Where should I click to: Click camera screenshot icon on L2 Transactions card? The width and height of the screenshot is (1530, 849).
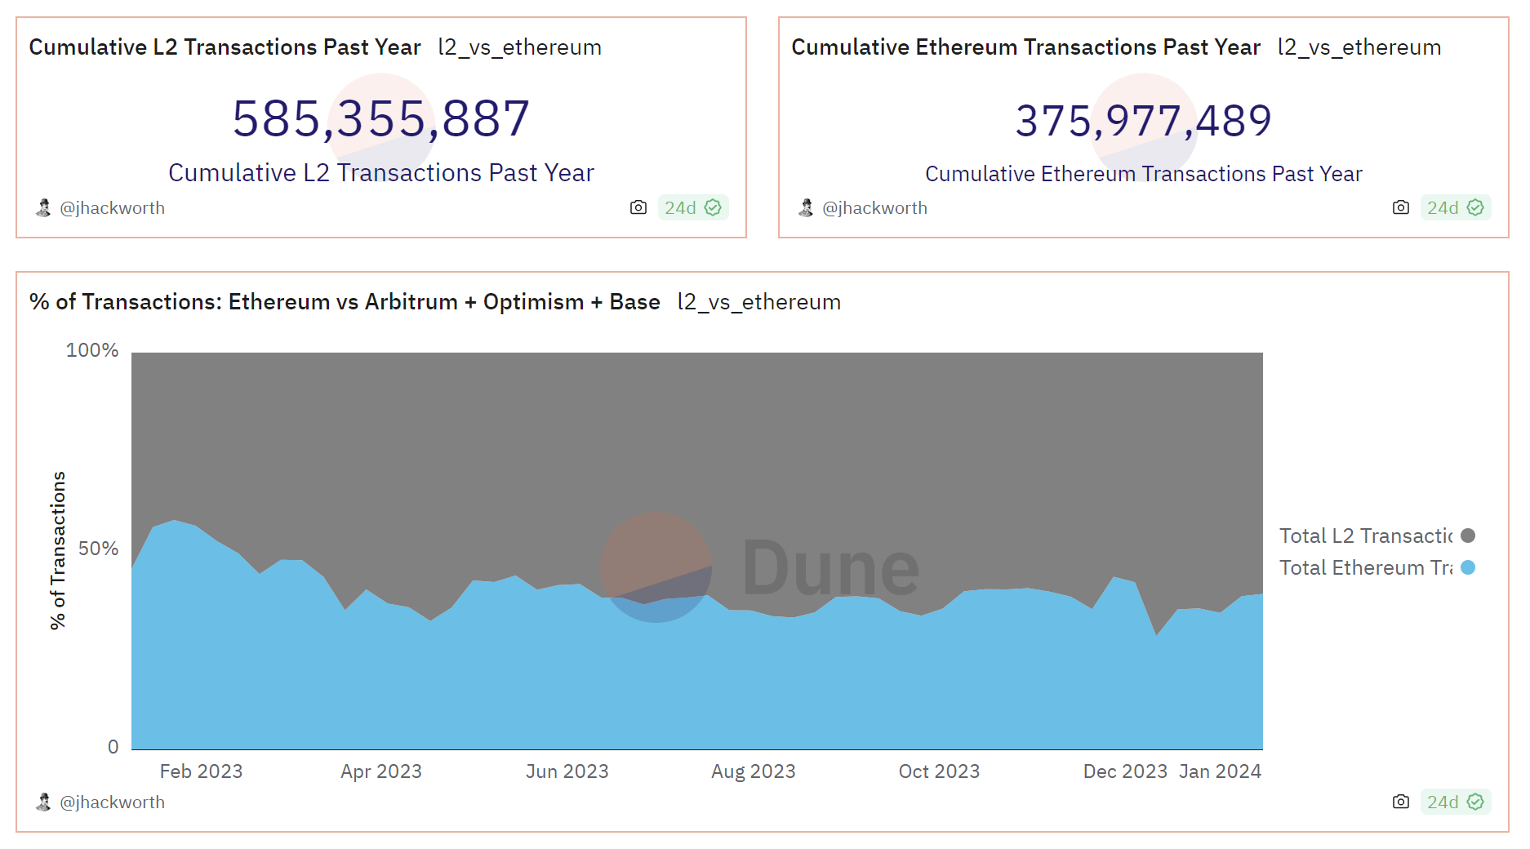coord(638,207)
